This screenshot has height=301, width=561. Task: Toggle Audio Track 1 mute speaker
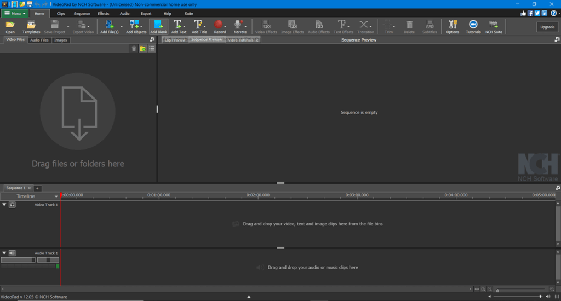pos(12,253)
